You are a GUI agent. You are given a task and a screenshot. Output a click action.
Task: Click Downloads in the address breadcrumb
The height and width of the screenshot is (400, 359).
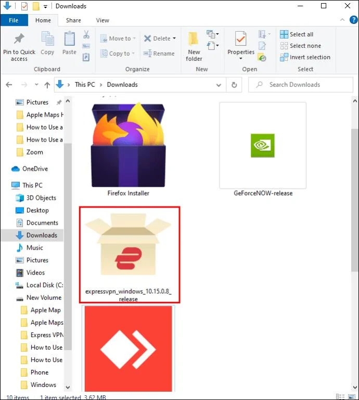pyautogui.click(x=122, y=85)
